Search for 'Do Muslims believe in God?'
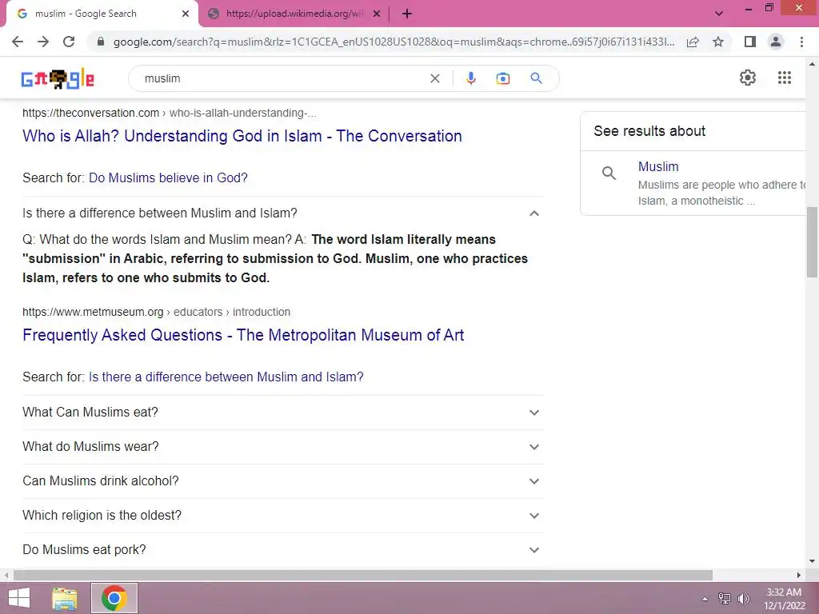This screenshot has width=819, height=614. pos(168,177)
